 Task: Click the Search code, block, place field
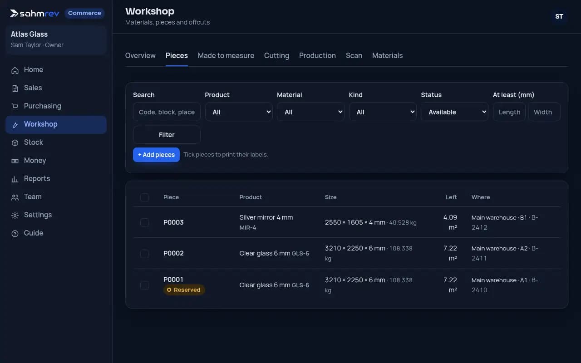[167, 112]
